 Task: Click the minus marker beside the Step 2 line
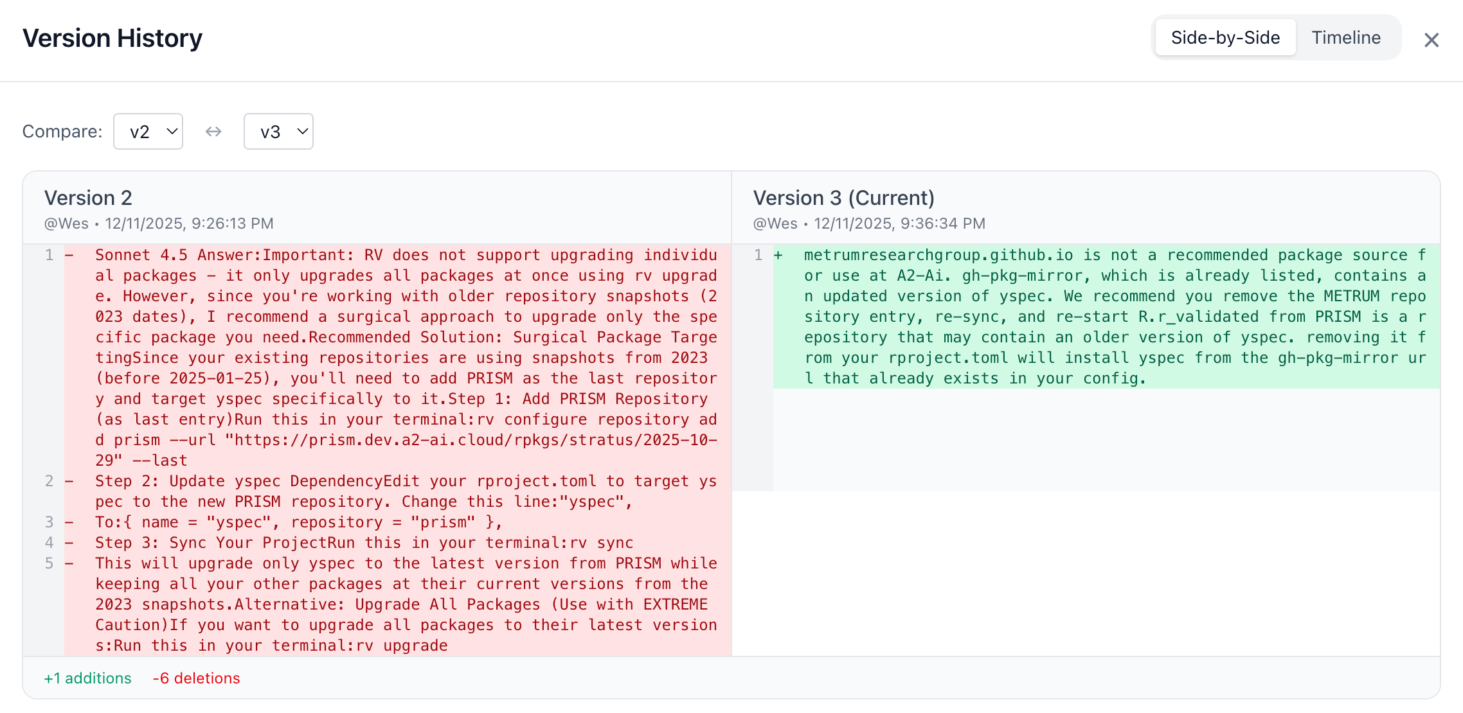(69, 481)
